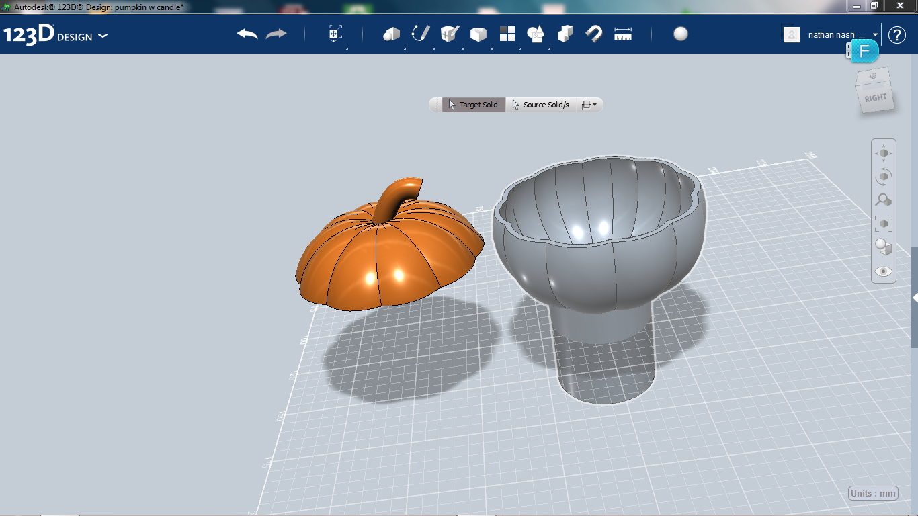Choose the Source Solid/s selector
This screenshot has height=516, width=918.
(540, 105)
